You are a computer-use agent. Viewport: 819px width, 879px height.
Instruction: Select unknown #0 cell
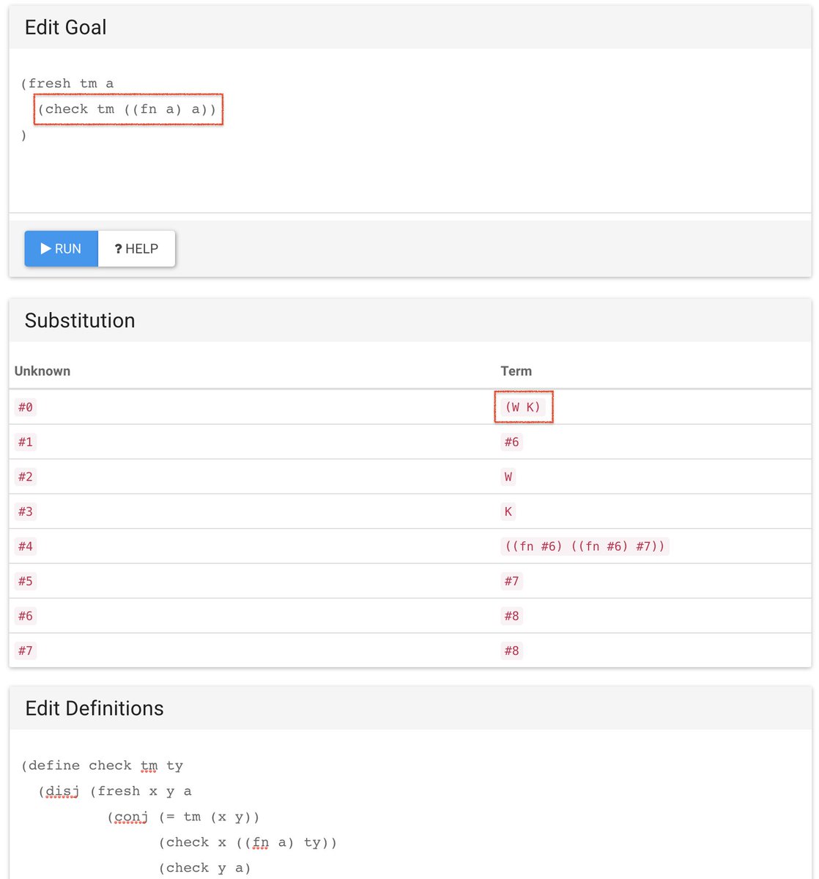click(x=26, y=407)
